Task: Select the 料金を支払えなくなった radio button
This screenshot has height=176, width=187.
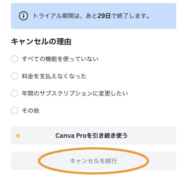Action: [14, 76]
